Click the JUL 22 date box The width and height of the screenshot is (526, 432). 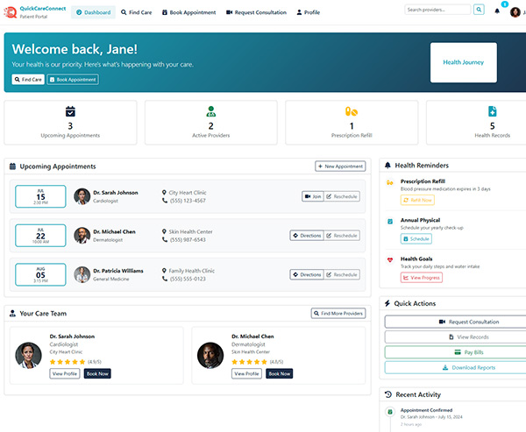(40, 236)
